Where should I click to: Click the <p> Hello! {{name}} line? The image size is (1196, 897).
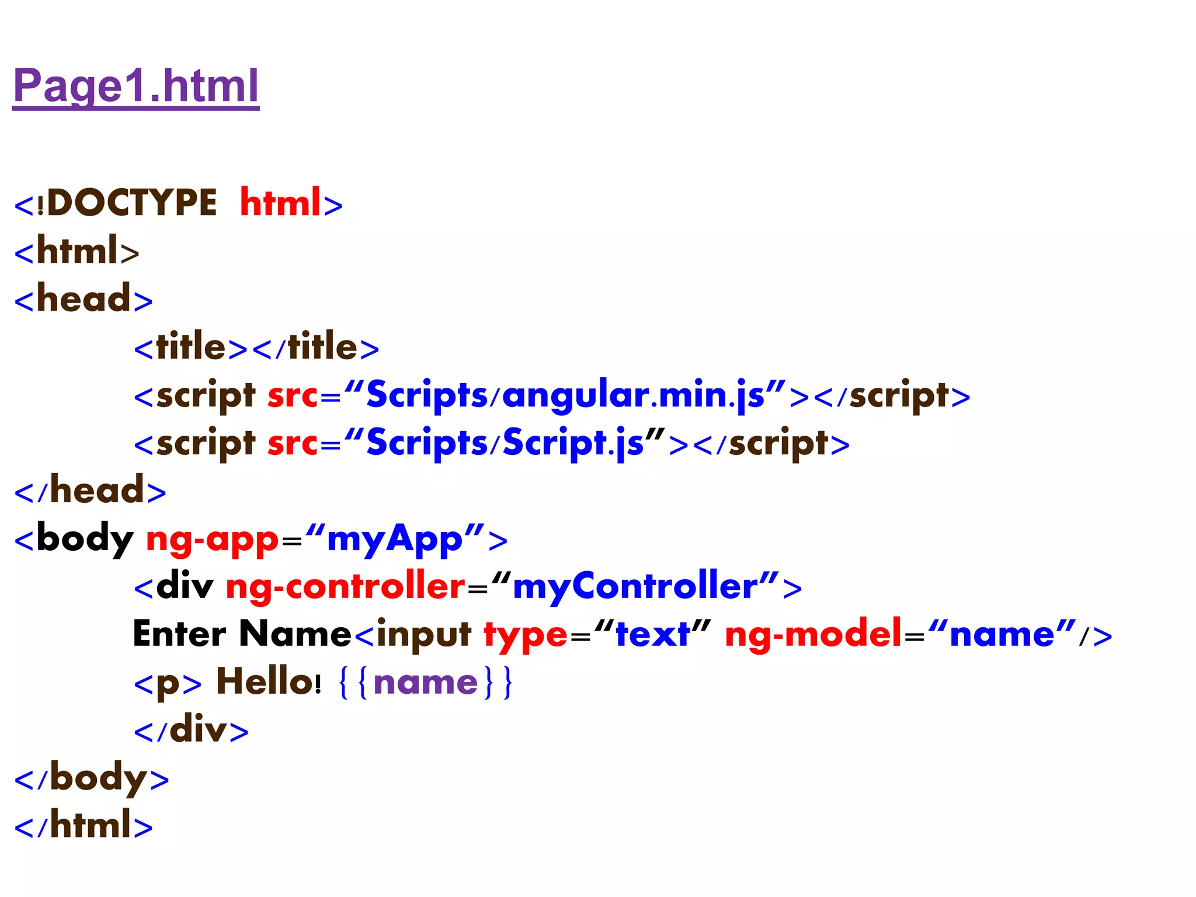coord(324,683)
